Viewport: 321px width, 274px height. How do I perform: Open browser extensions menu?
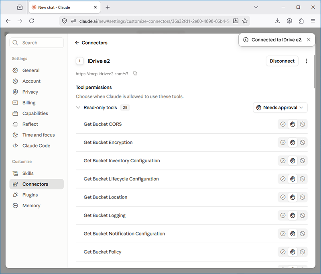click(301, 21)
